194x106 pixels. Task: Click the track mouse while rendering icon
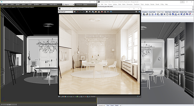pyautogui.click(x=105, y=12)
